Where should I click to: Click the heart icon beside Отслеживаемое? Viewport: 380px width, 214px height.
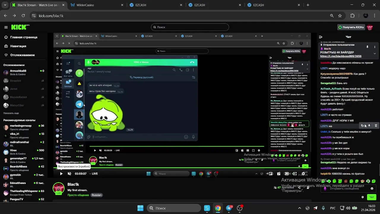point(6,55)
